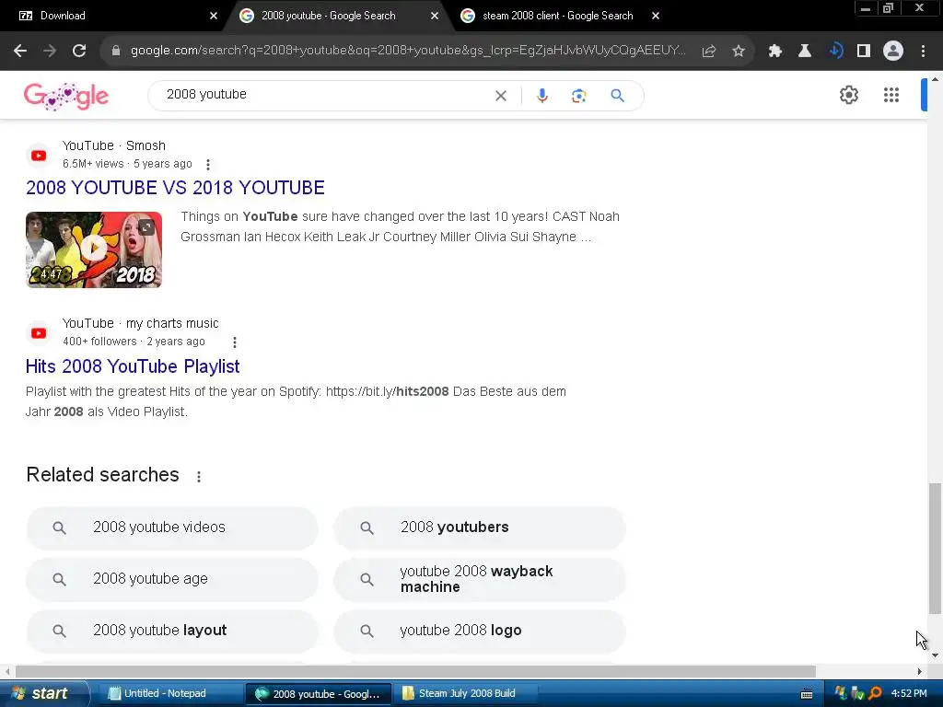943x707 pixels.
Task: Open options for the Smosh result
Action: 208,164
